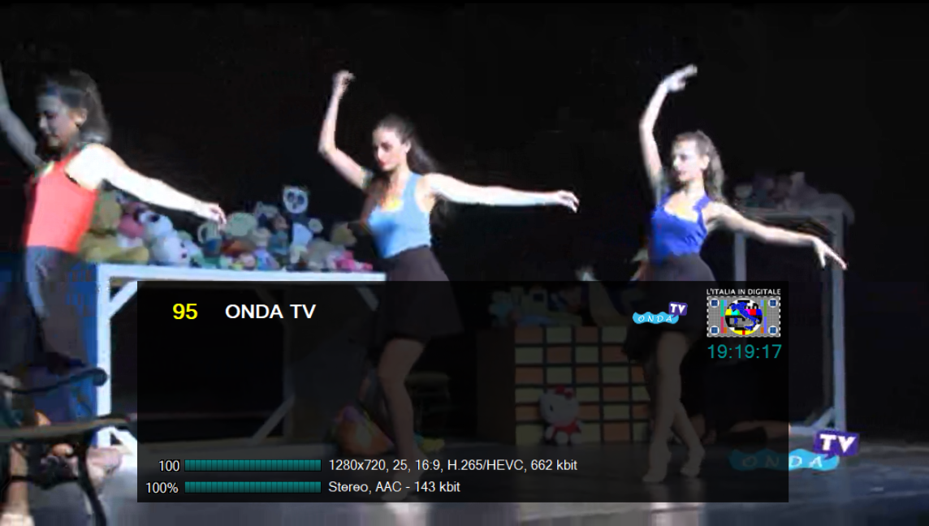Click the signal strength bar labeled 100
Image resolution: width=929 pixels, height=526 pixels.
click(253, 465)
